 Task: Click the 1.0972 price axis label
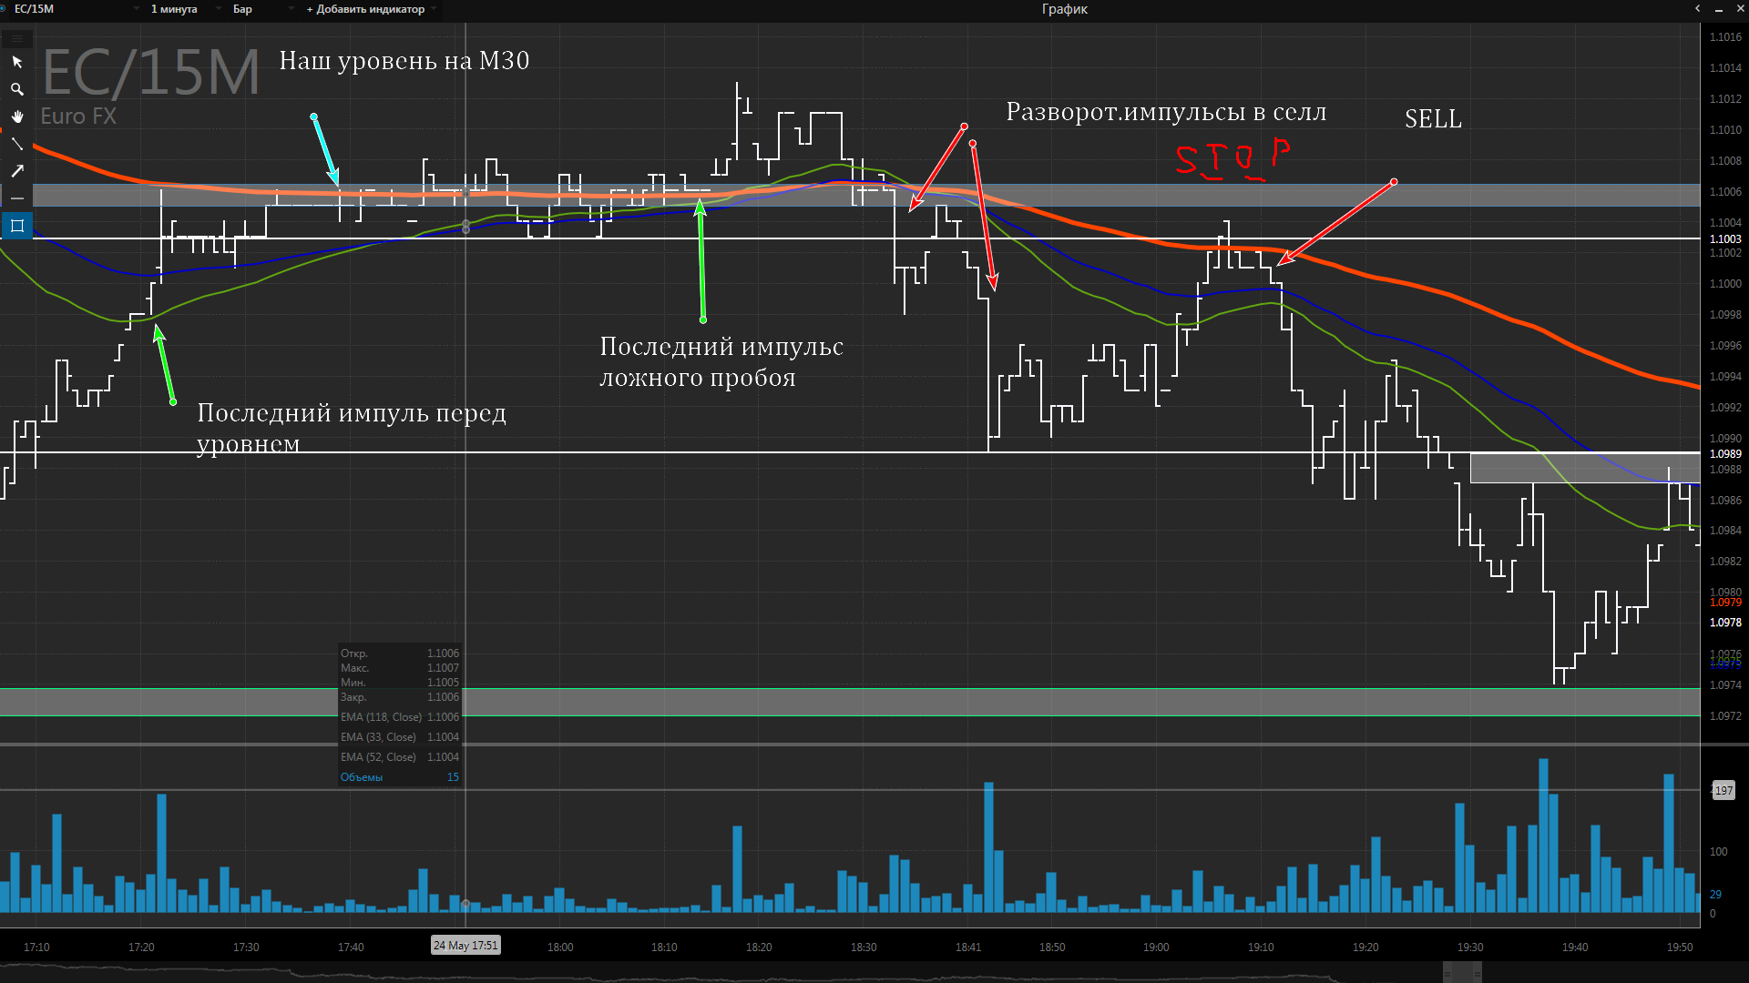coord(1725,716)
